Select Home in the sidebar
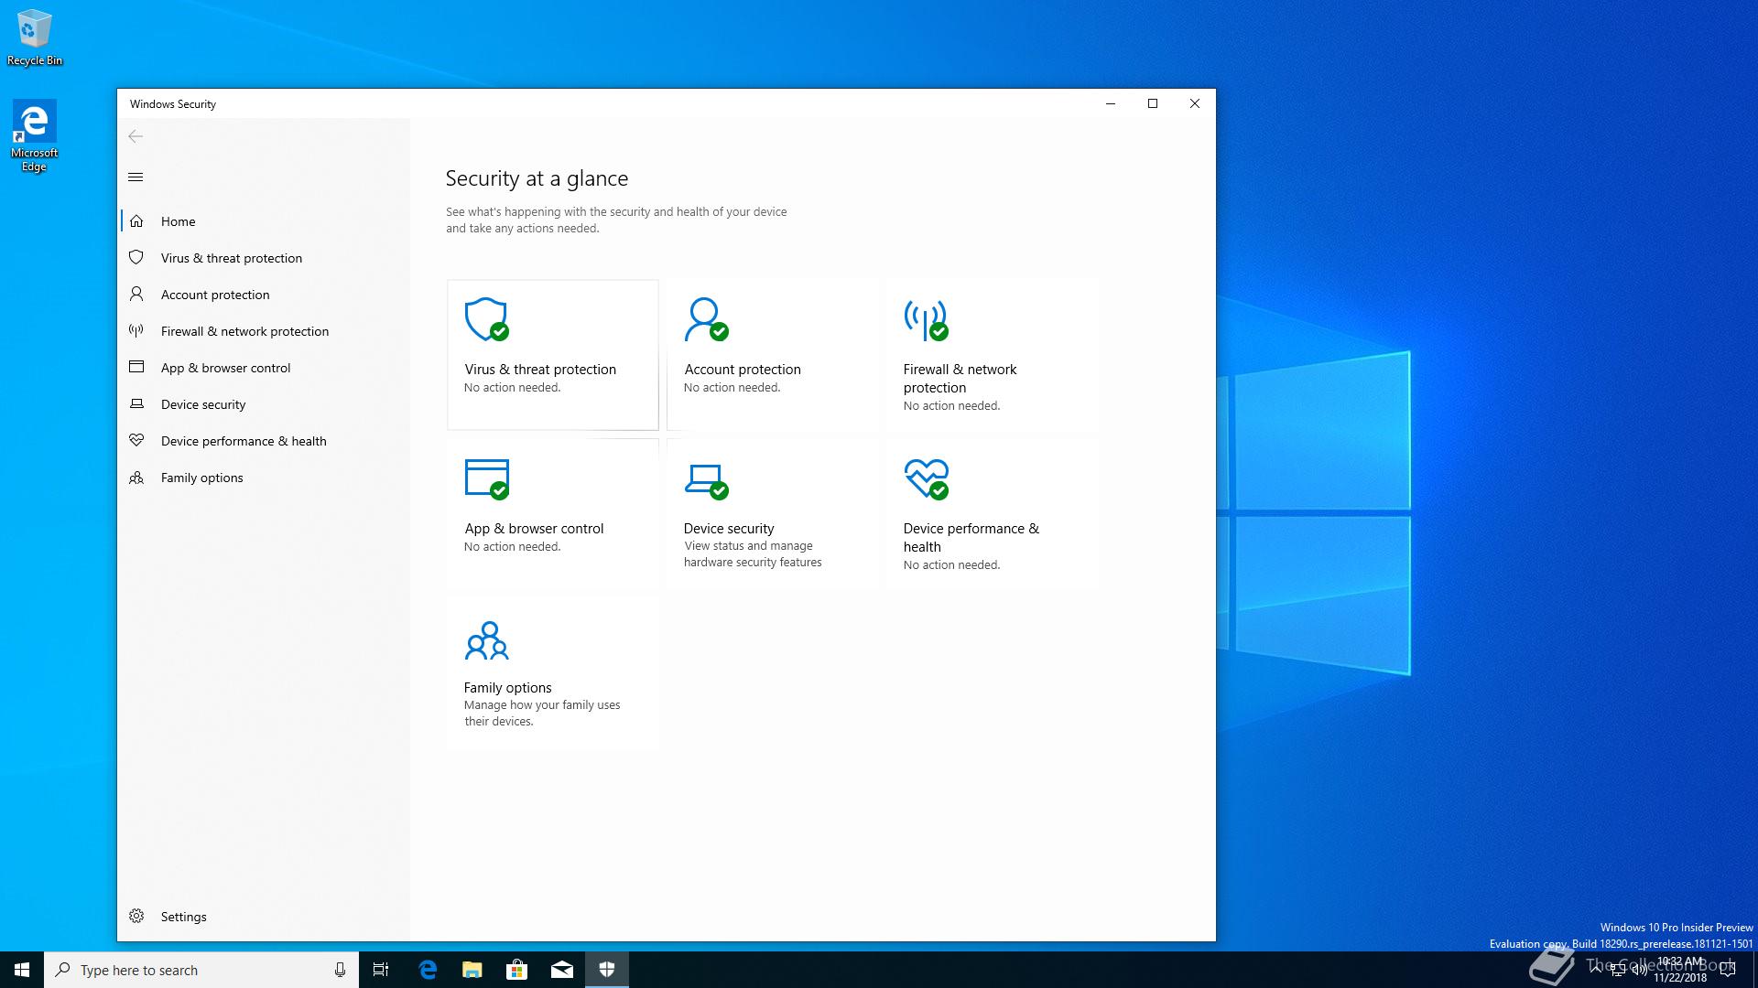The width and height of the screenshot is (1758, 988). [178, 221]
